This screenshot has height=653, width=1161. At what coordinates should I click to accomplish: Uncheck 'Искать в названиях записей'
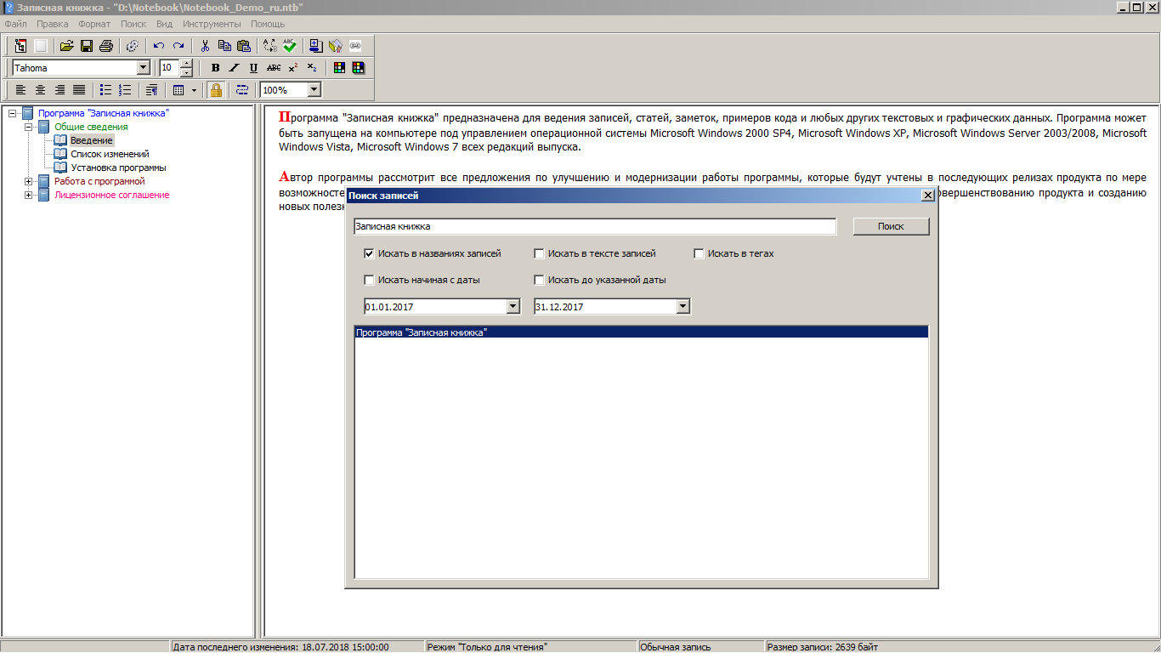tap(369, 253)
